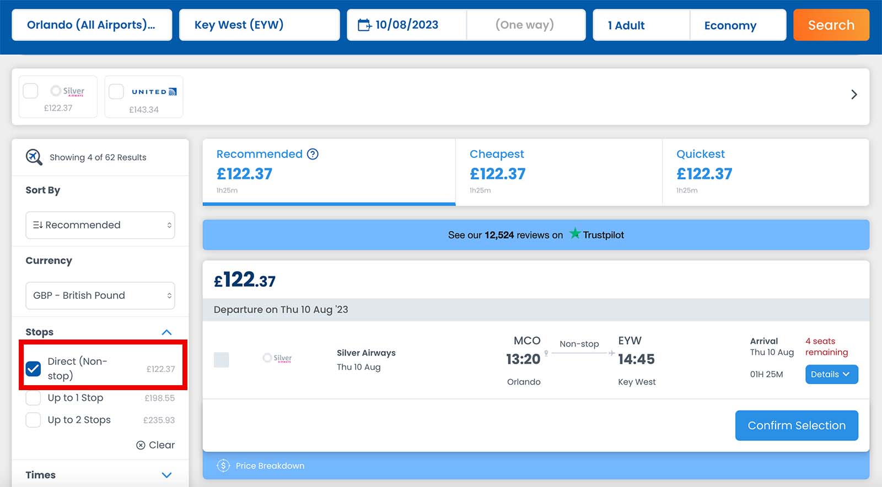Image resolution: width=882 pixels, height=487 pixels.
Task: Click the calendar icon beside the departure date
Action: pos(364,25)
